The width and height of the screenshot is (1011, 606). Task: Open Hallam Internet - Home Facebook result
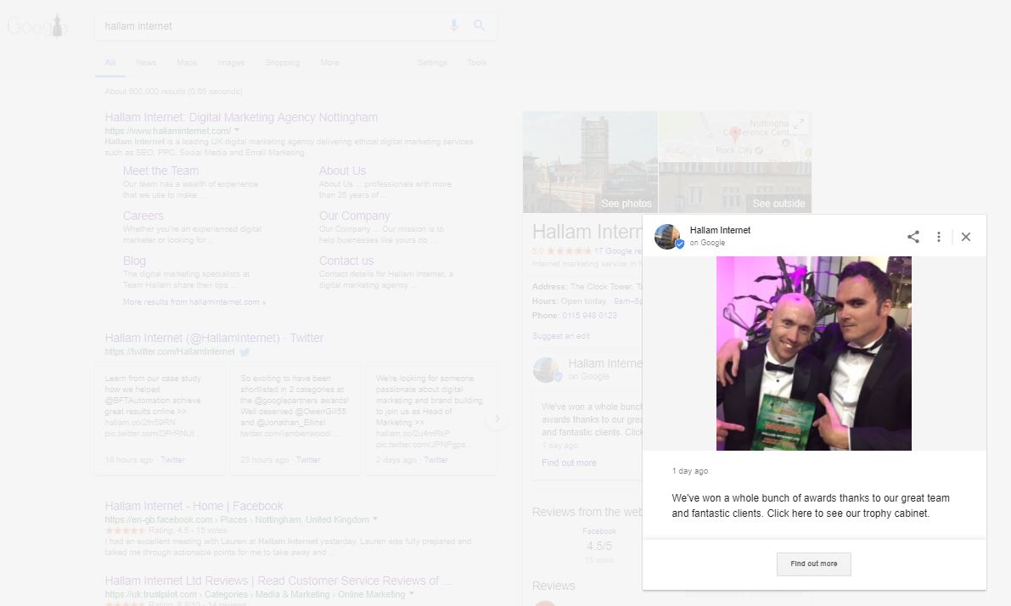(194, 506)
